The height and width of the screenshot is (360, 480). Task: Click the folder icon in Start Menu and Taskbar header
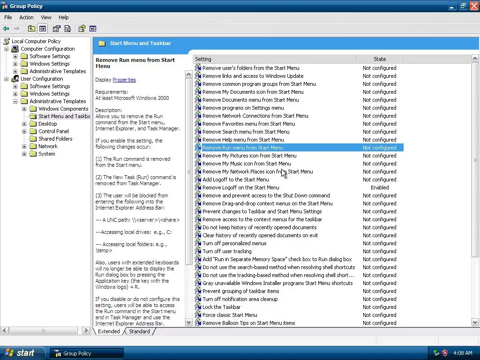[x=102, y=43]
